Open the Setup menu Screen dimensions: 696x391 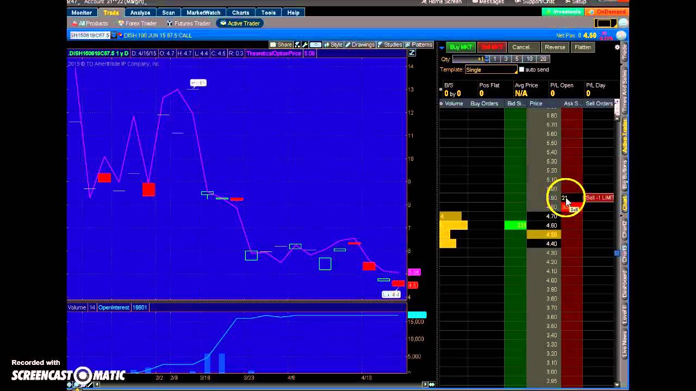575,2
